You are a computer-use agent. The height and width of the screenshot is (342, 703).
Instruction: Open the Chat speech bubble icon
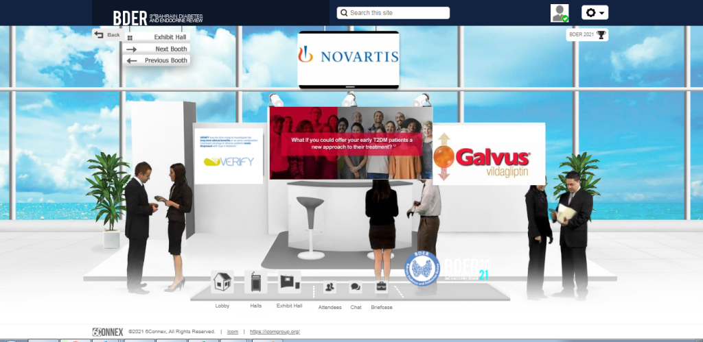pos(356,288)
